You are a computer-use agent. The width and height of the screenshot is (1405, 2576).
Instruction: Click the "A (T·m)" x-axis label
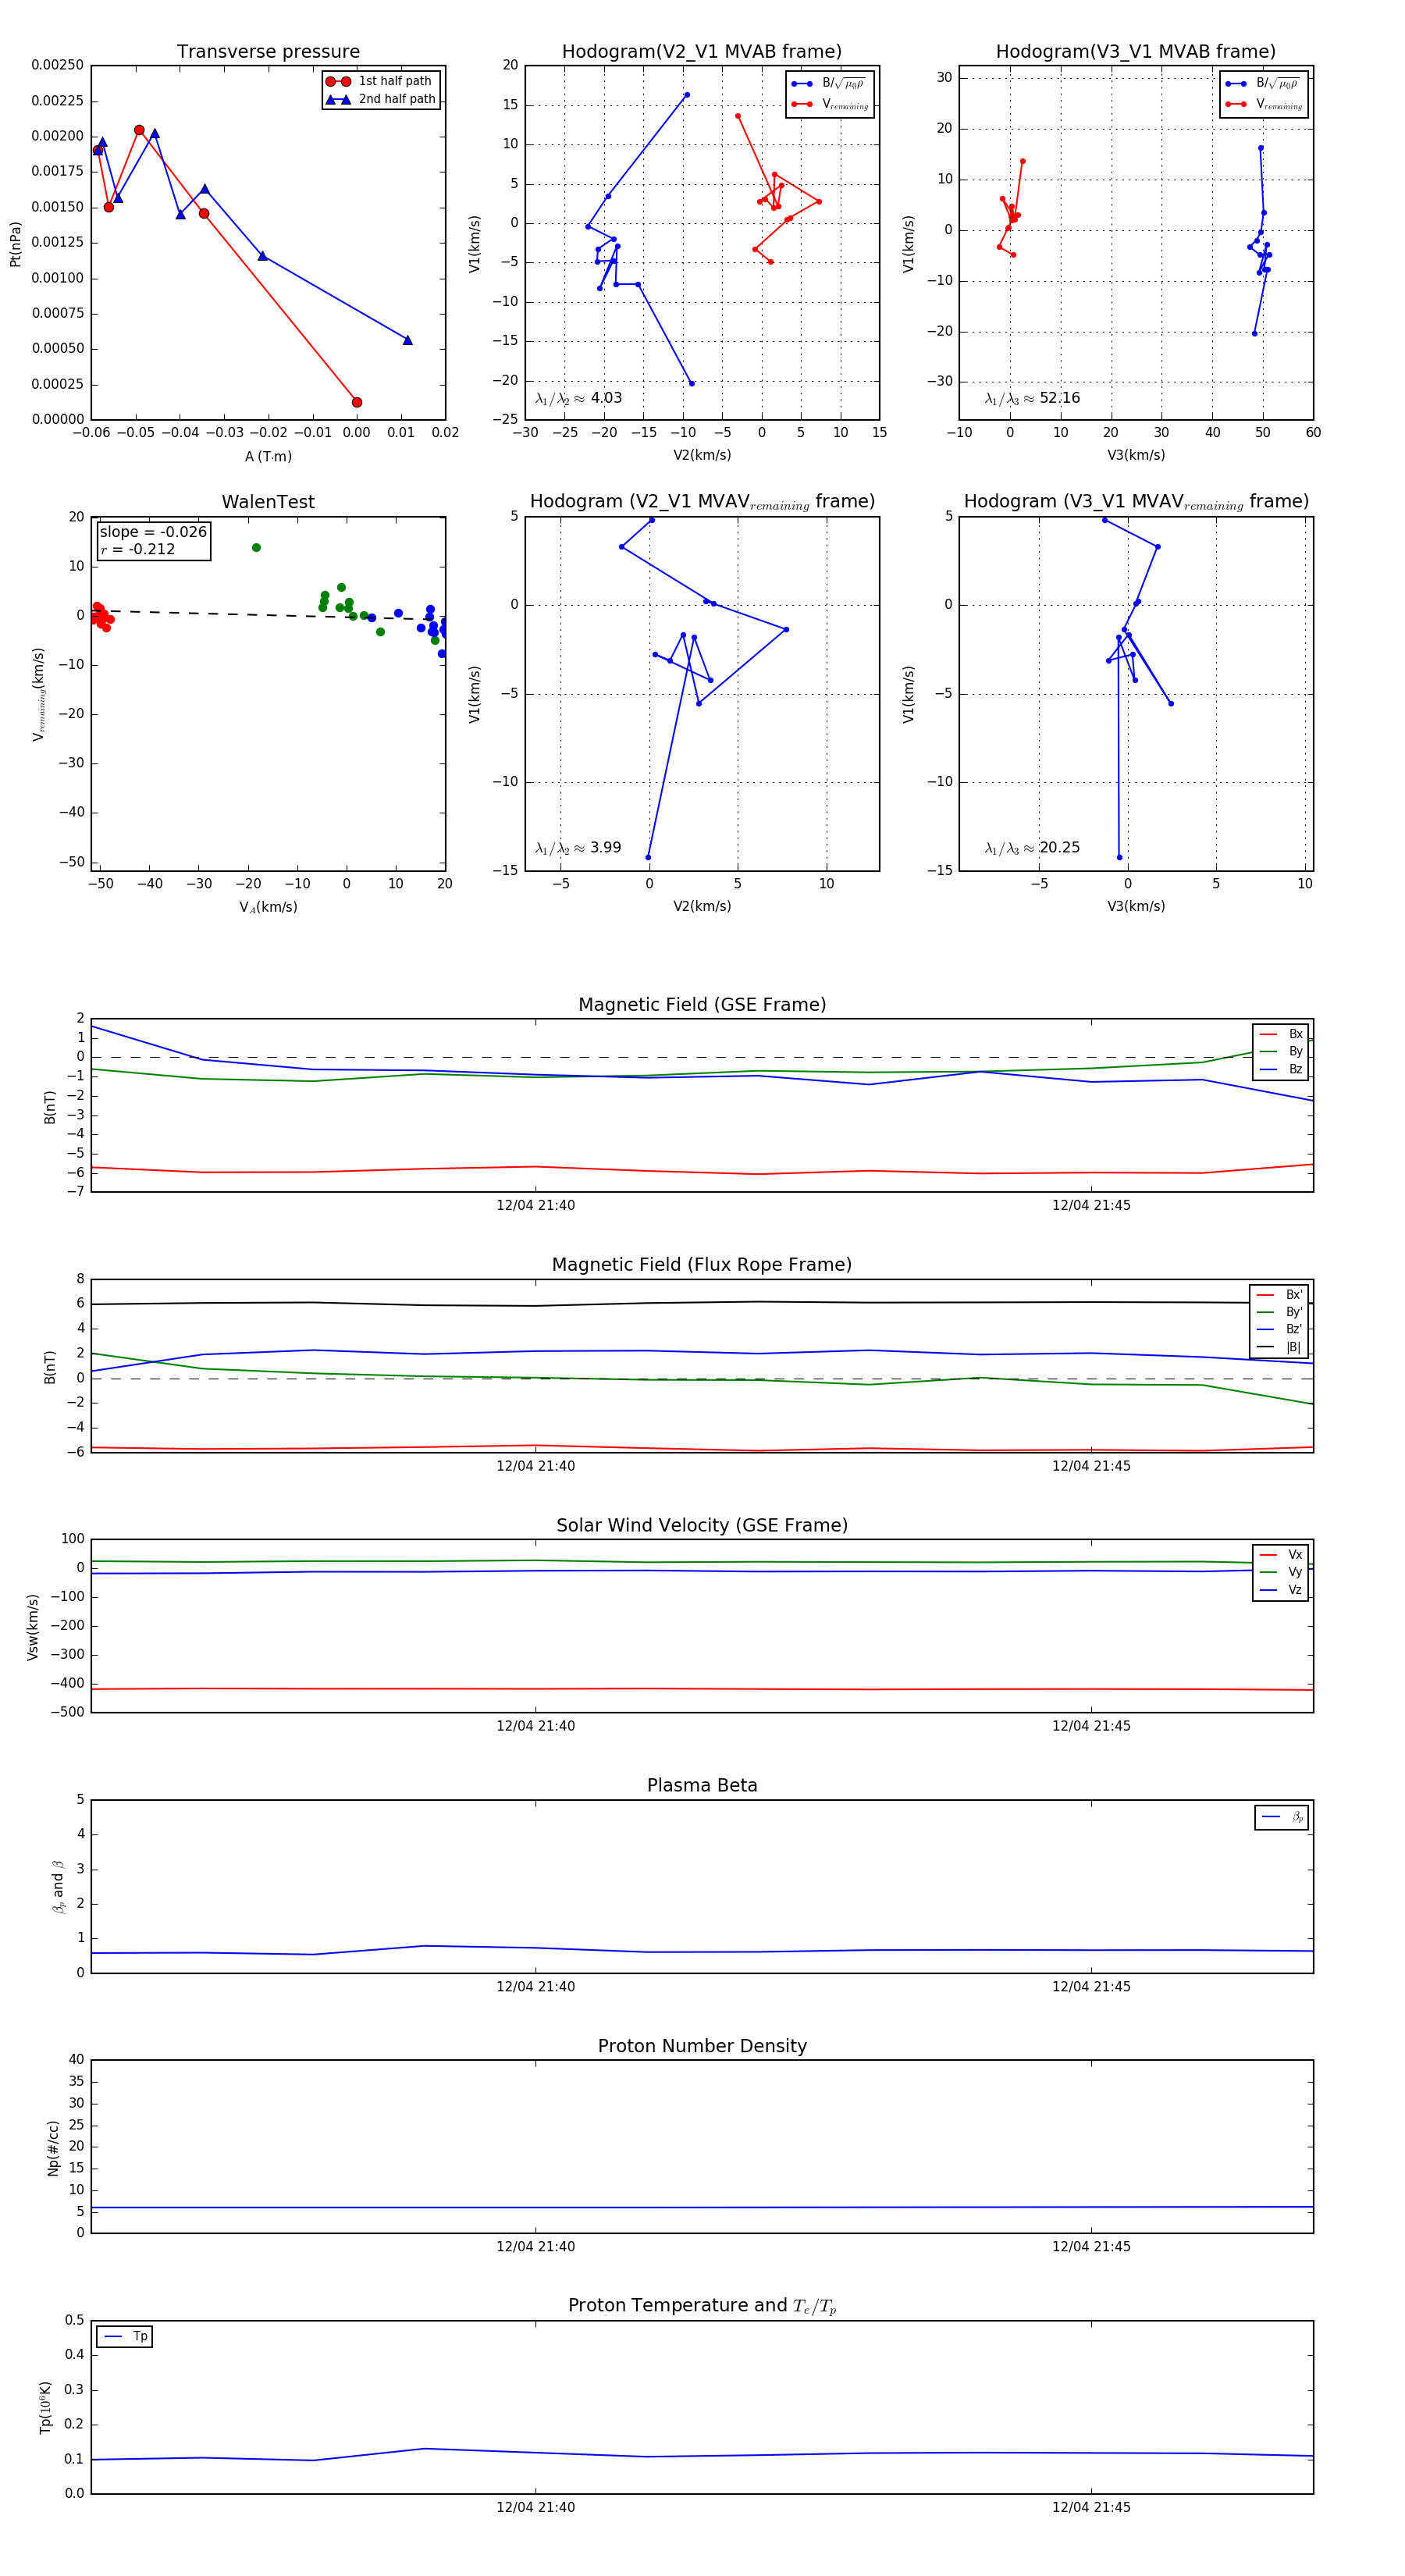(x=268, y=457)
